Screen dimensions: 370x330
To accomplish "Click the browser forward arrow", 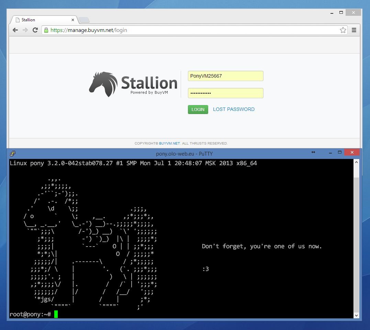I will [x=25, y=30].
